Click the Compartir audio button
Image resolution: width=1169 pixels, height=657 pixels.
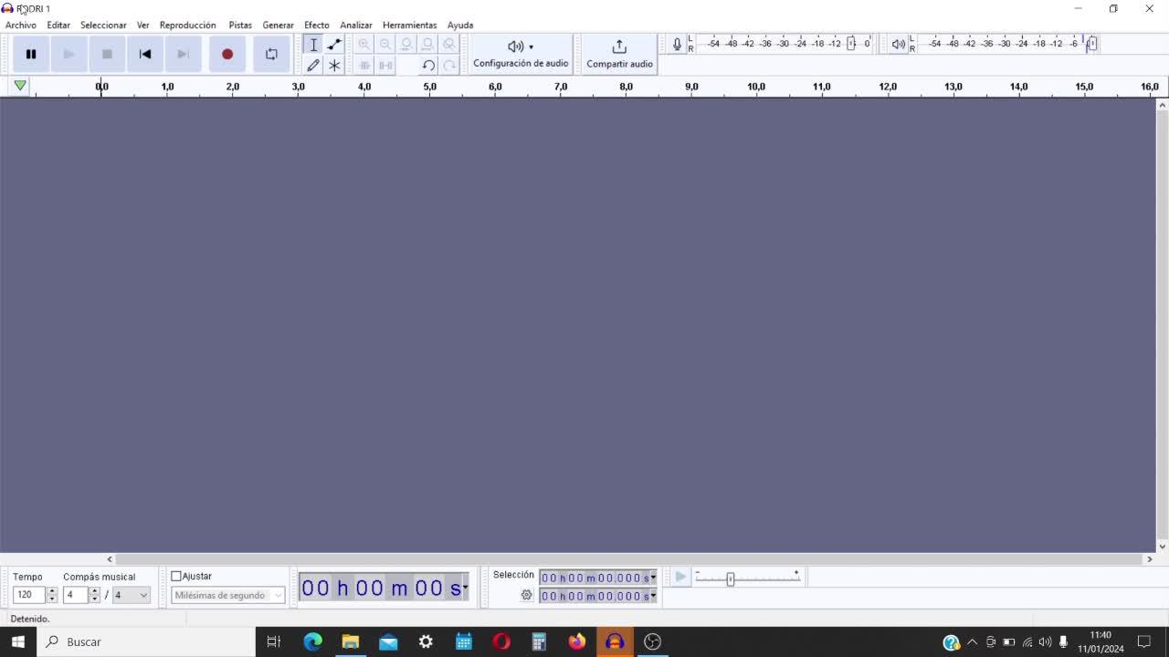click(619, 54)
